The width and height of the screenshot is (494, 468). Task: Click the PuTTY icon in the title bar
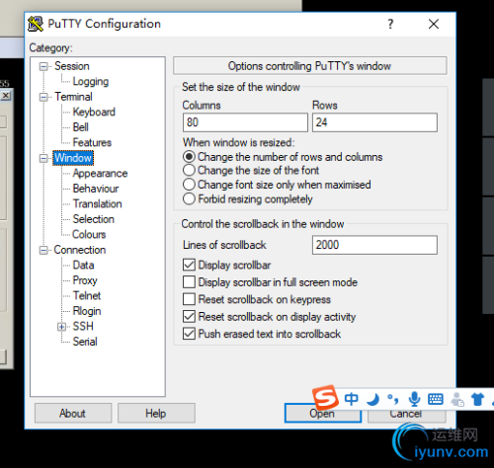coord(36,24)
